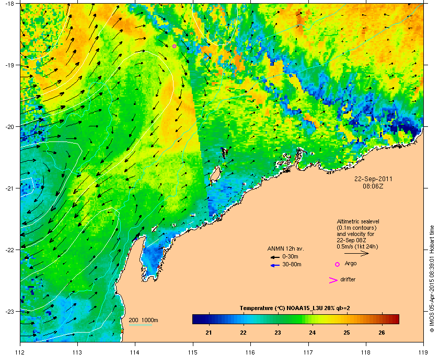Click the time text 08:06Z

click(x=373, y=186)
